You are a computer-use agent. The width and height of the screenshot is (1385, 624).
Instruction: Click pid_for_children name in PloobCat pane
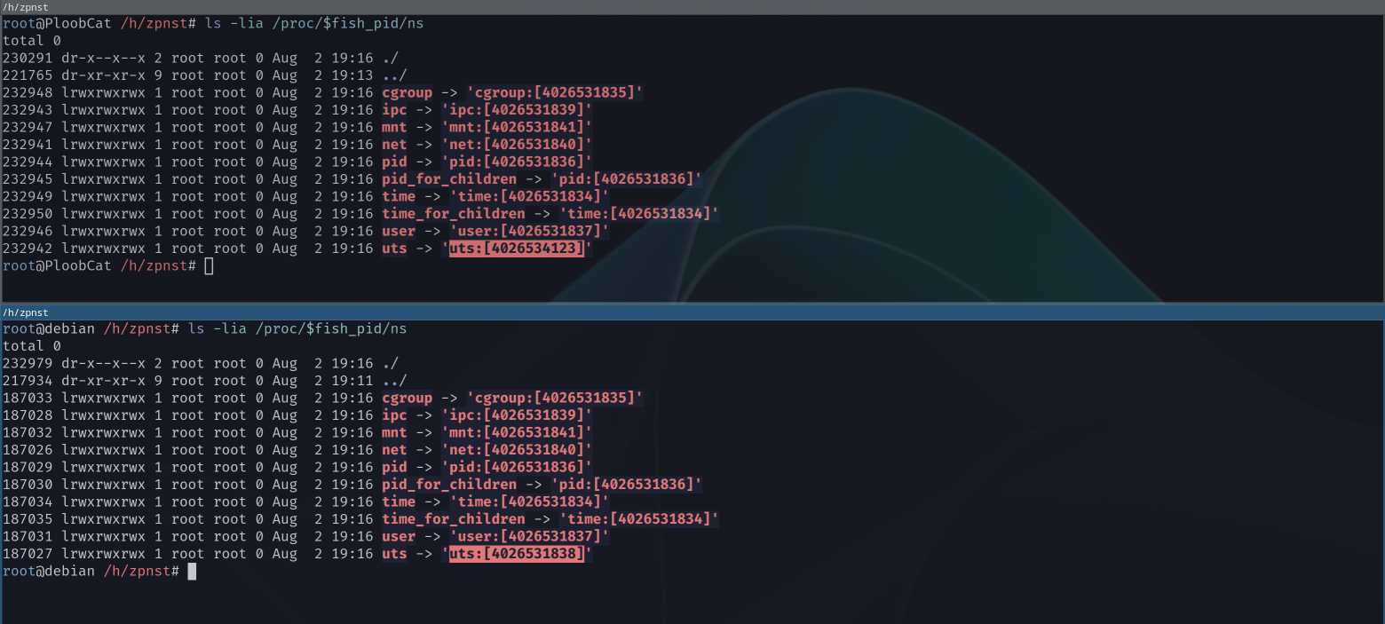point(449,179)
